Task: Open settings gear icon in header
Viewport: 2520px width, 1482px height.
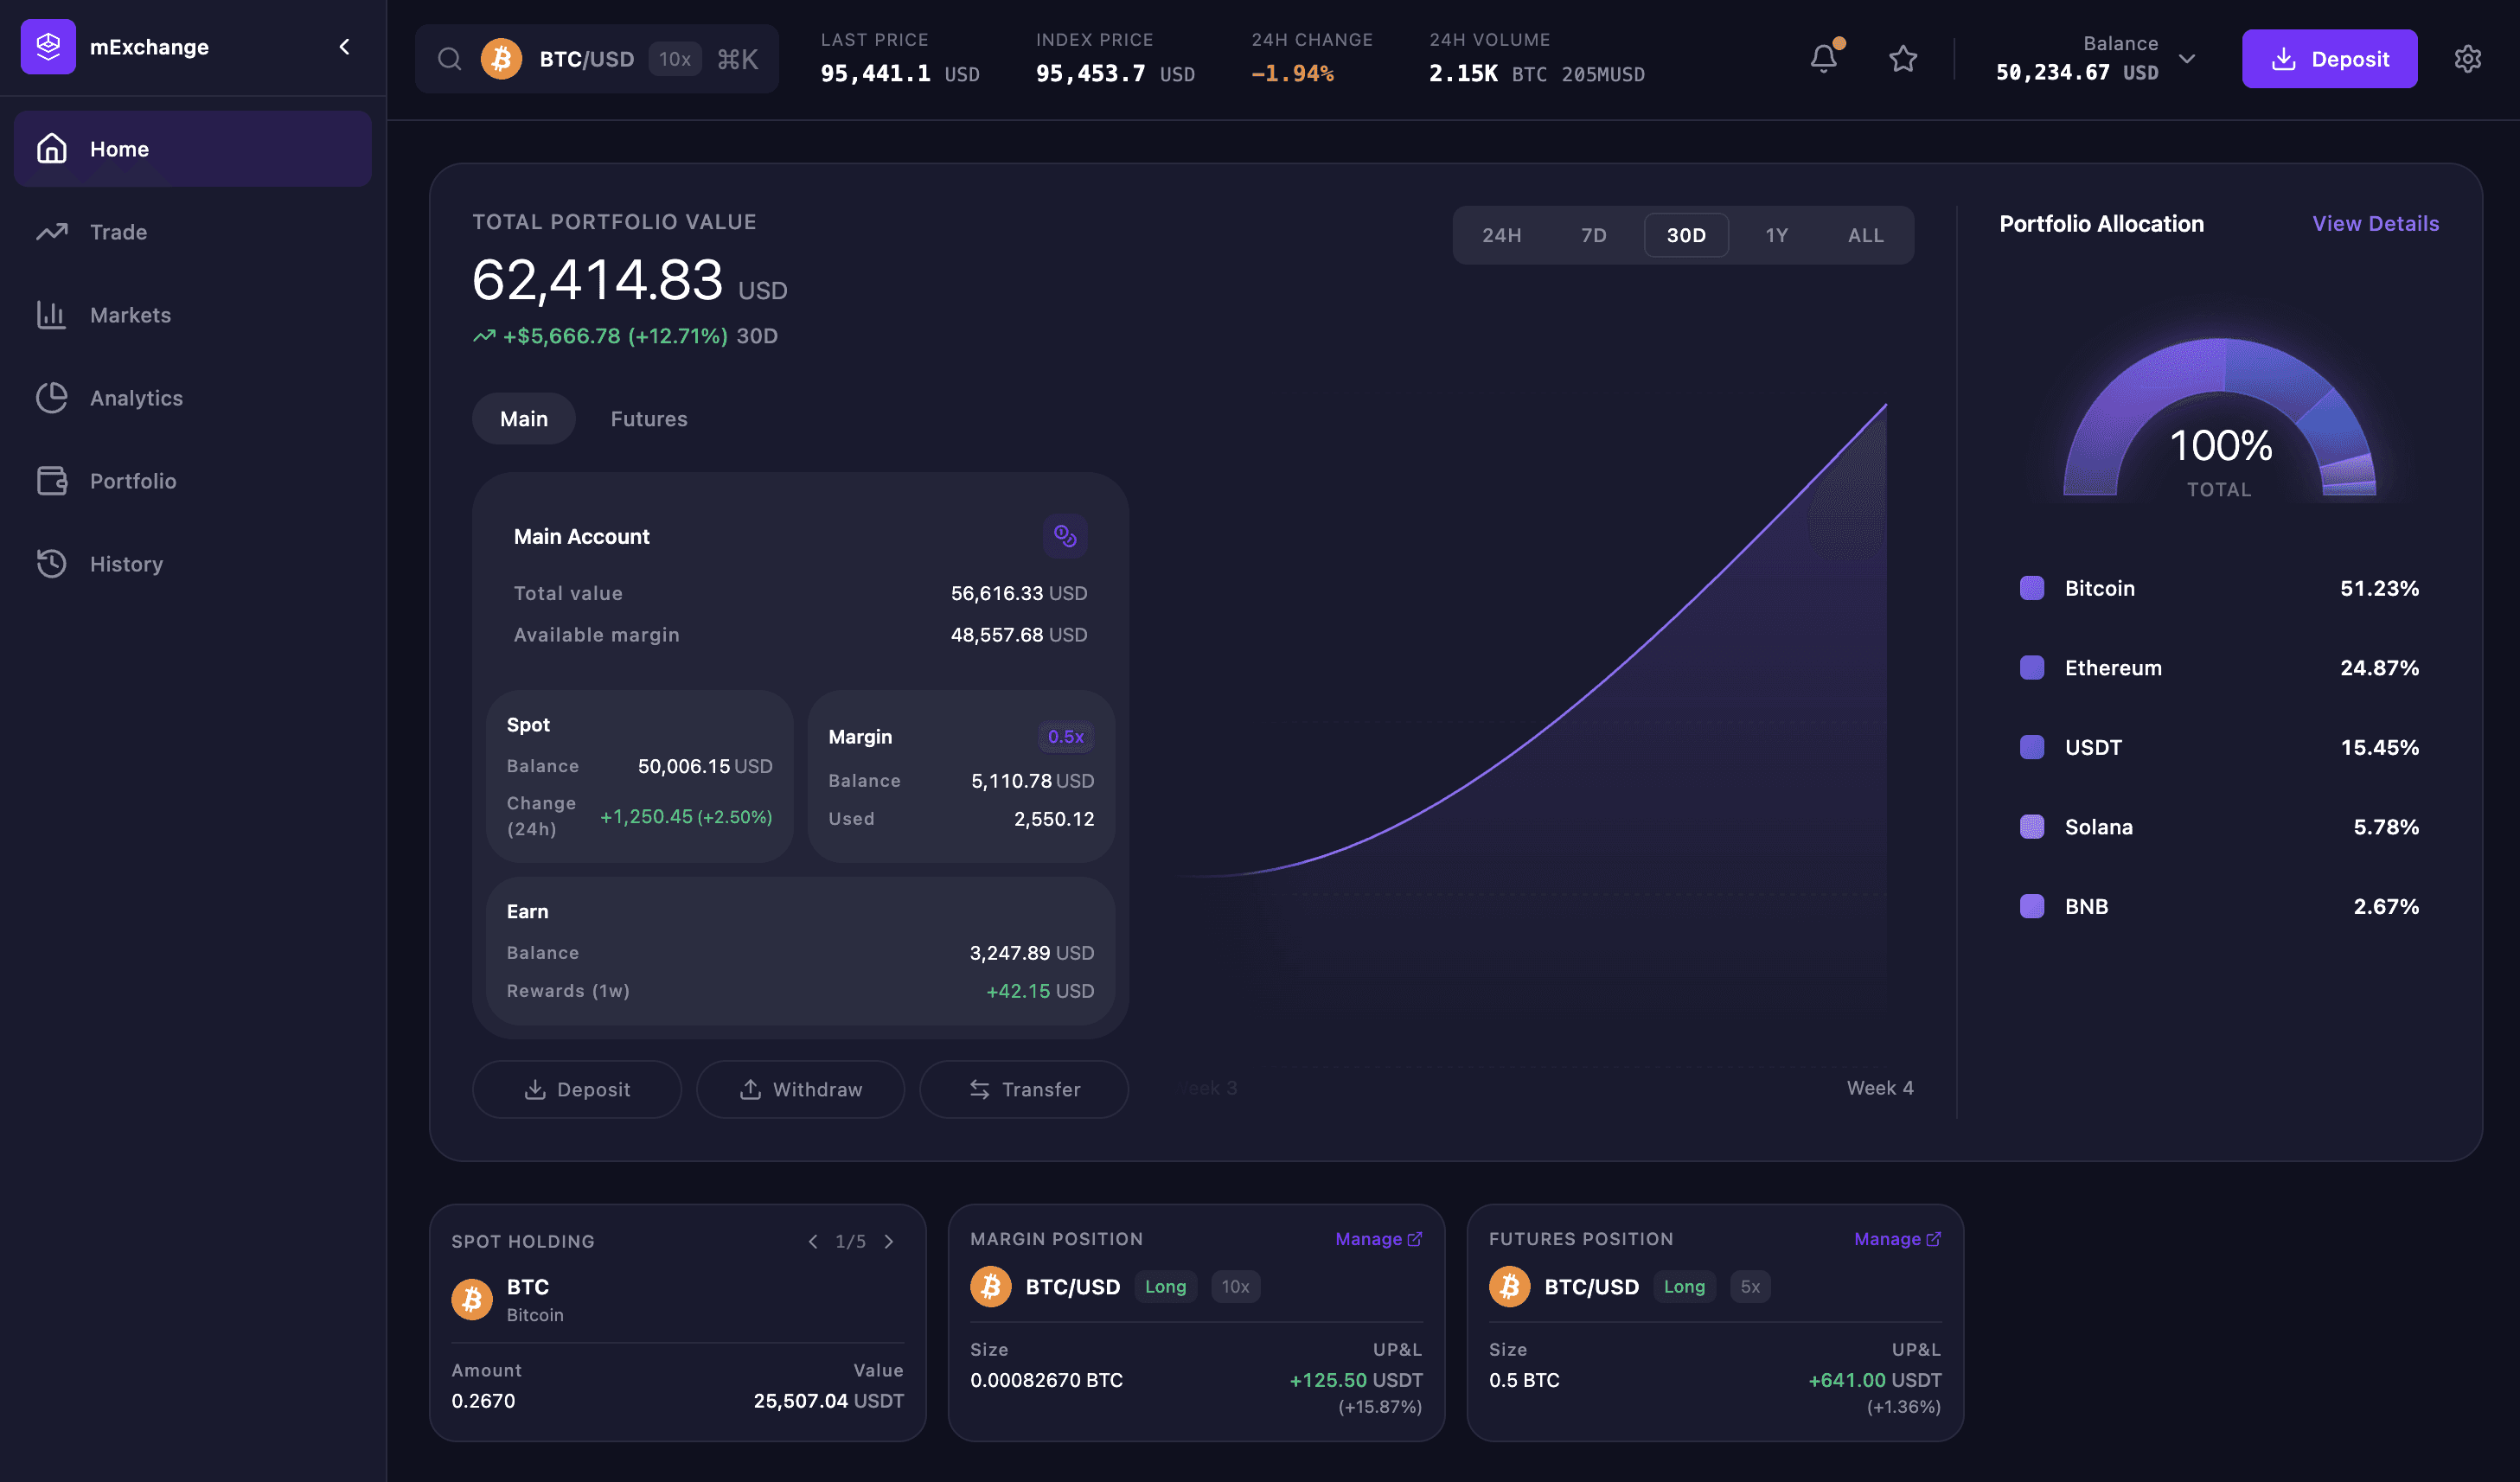Action: click(x=2467, y=59)
